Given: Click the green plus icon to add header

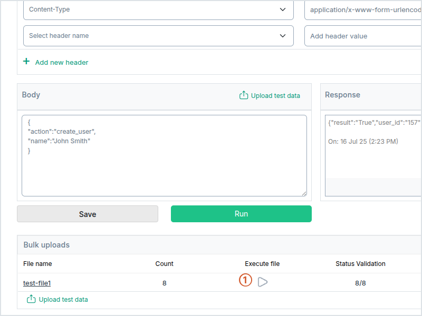Looking at the screenshot, I should coord(26,62).
